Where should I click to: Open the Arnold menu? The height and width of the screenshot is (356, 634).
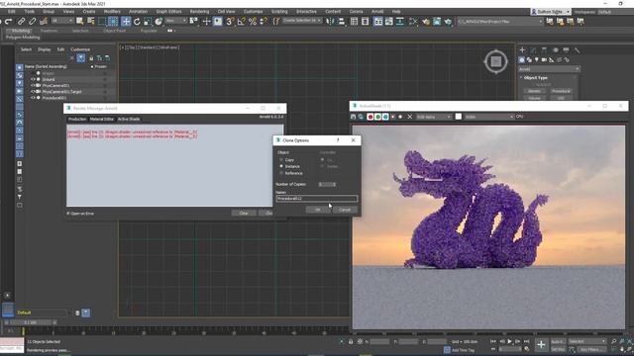tap(377, 11)
